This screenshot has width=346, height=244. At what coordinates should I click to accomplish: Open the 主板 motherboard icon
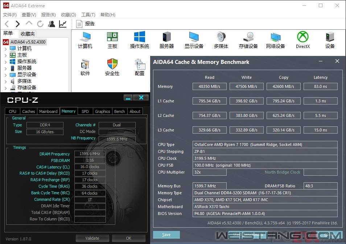tap(112, 39)
